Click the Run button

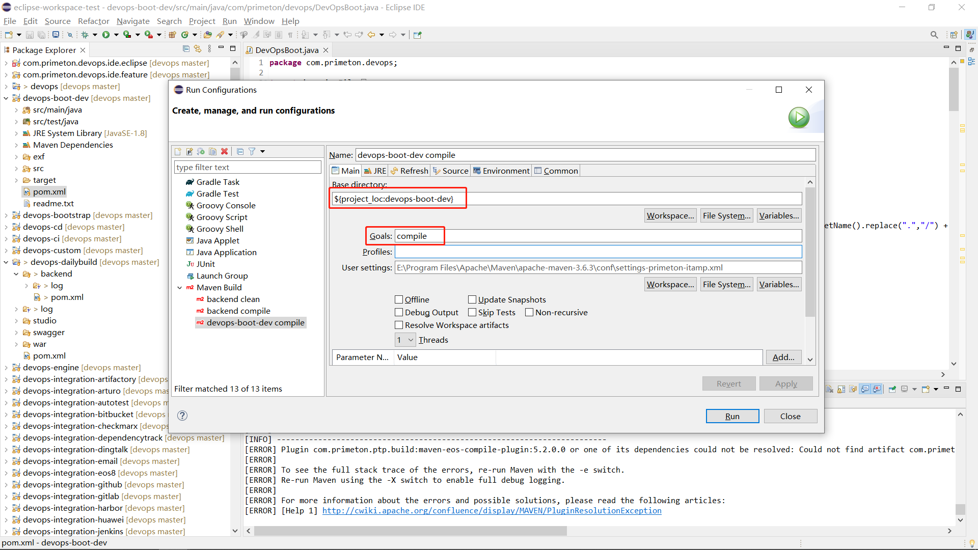732,416
